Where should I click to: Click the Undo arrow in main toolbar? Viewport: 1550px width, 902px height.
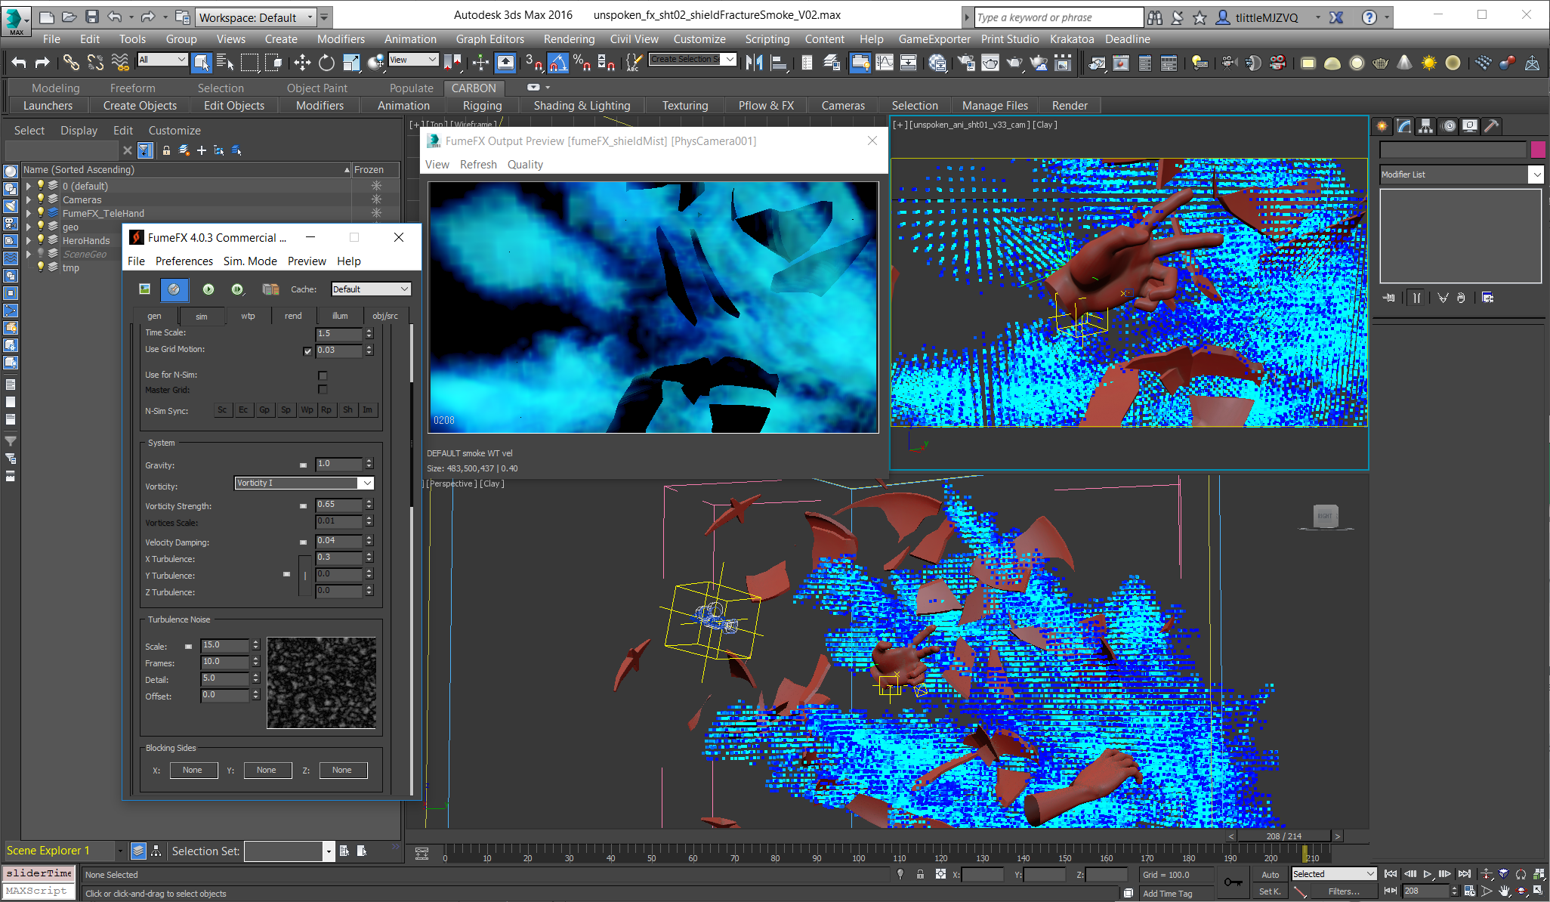click(x=19, y=63)
